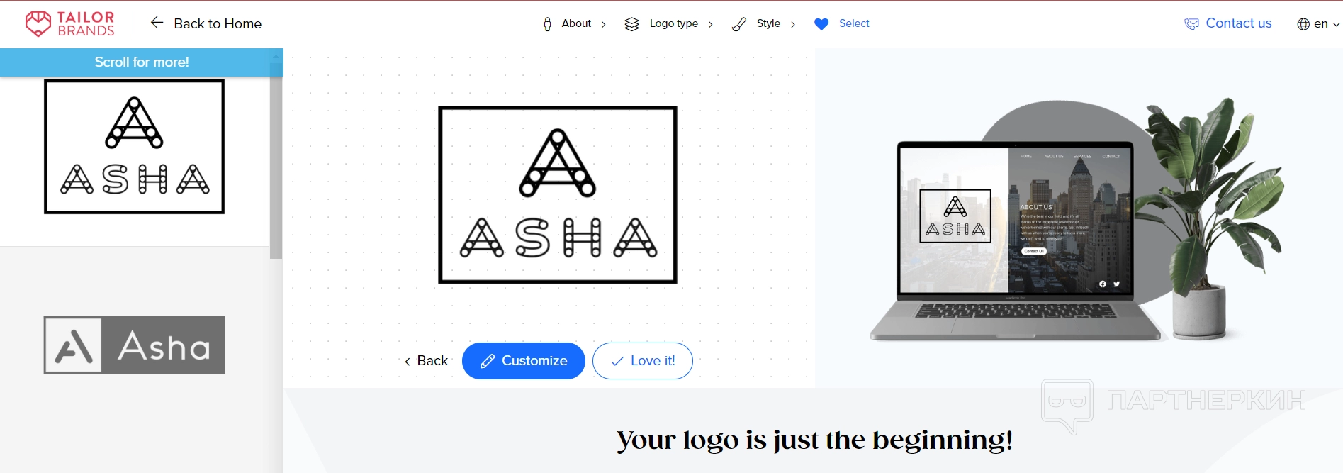
Task: Click the chevron after Style step
Action: [x=793, y=24]
